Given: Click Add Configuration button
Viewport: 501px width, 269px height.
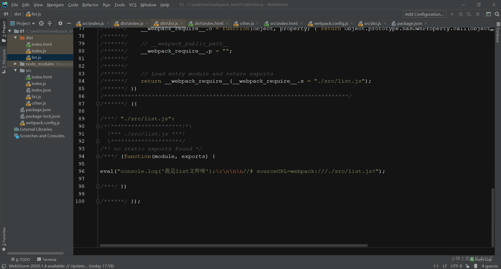Looking at the screenshot, I should 424,14.
